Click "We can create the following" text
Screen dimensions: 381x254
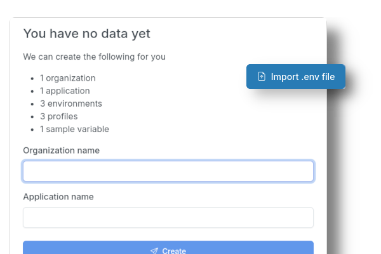point(94,57)
